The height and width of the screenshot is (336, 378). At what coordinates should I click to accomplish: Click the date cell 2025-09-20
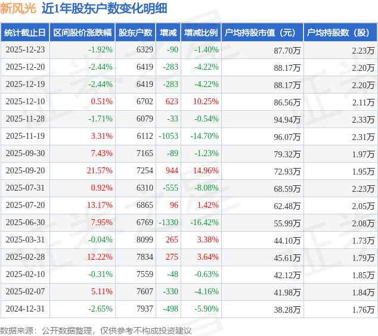pyautogui.click(x=25, y=171)
